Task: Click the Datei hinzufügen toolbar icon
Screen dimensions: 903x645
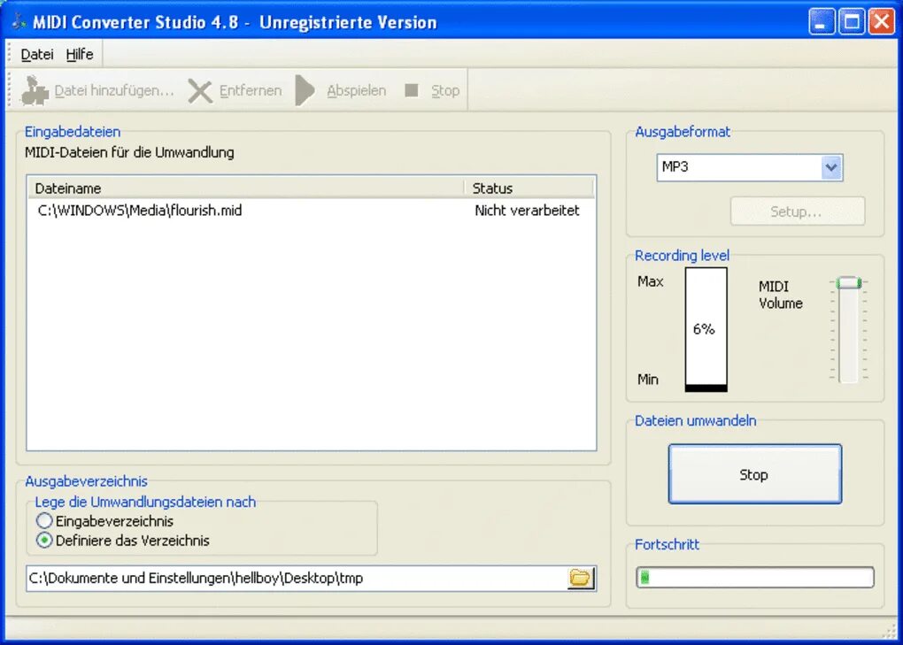Action: (x=35, y=90)
